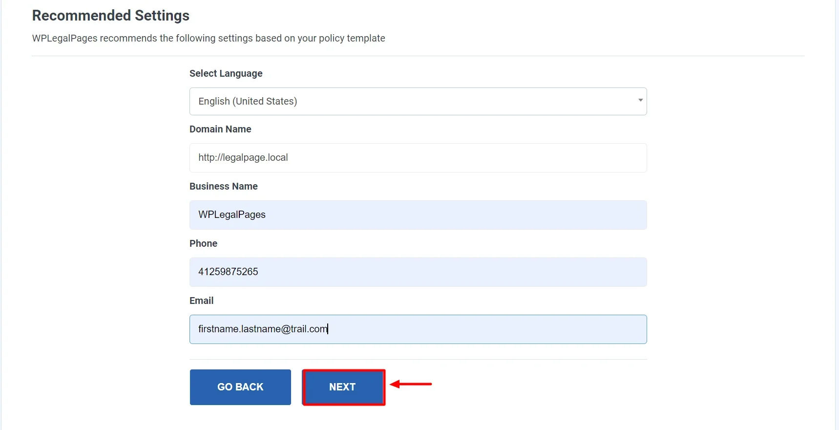Click the GO BACK button
Viewport: 839px width, 430px height.
tap(240, 387)
